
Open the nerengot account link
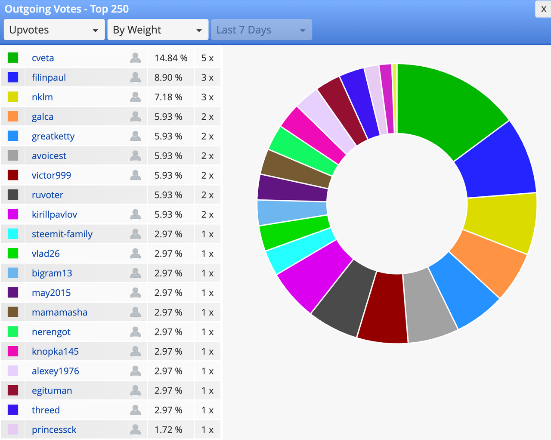point(51,332)
